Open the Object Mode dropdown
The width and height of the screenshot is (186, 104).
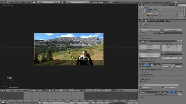[38, 90]
